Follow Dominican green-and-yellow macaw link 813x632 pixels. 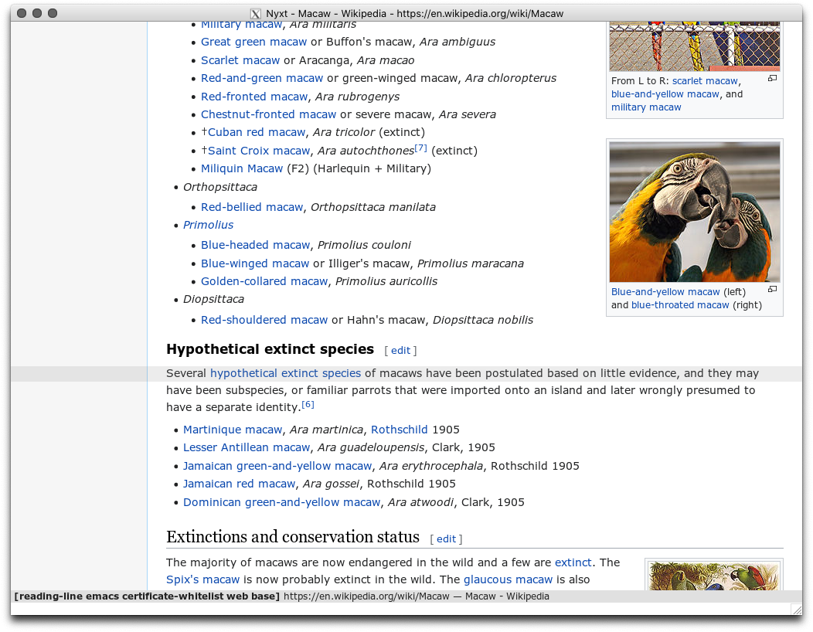point(281,502)
